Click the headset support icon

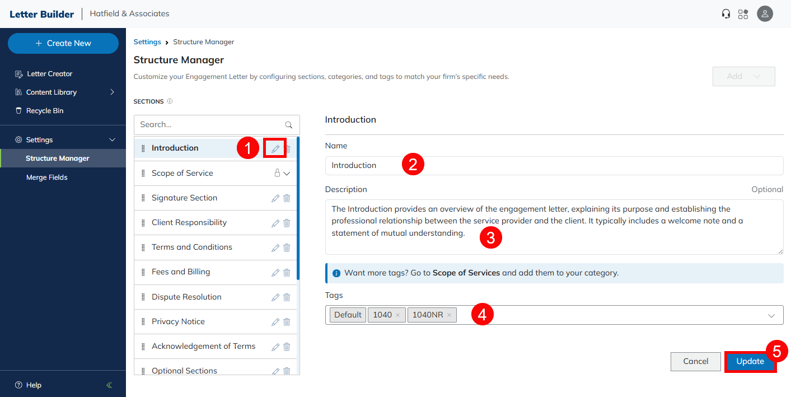point(726,14)
